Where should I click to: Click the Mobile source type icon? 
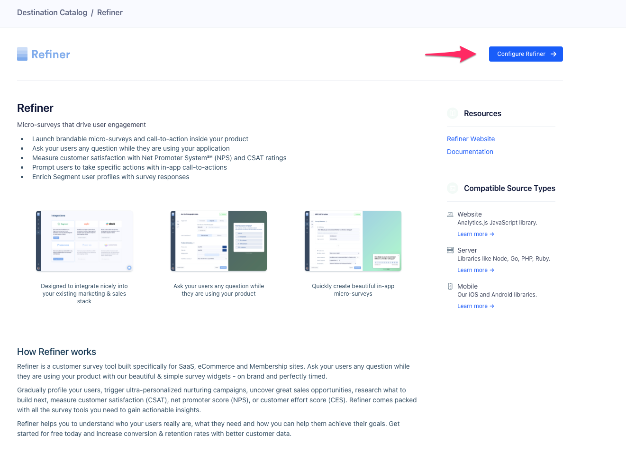[x=450, y=286]
